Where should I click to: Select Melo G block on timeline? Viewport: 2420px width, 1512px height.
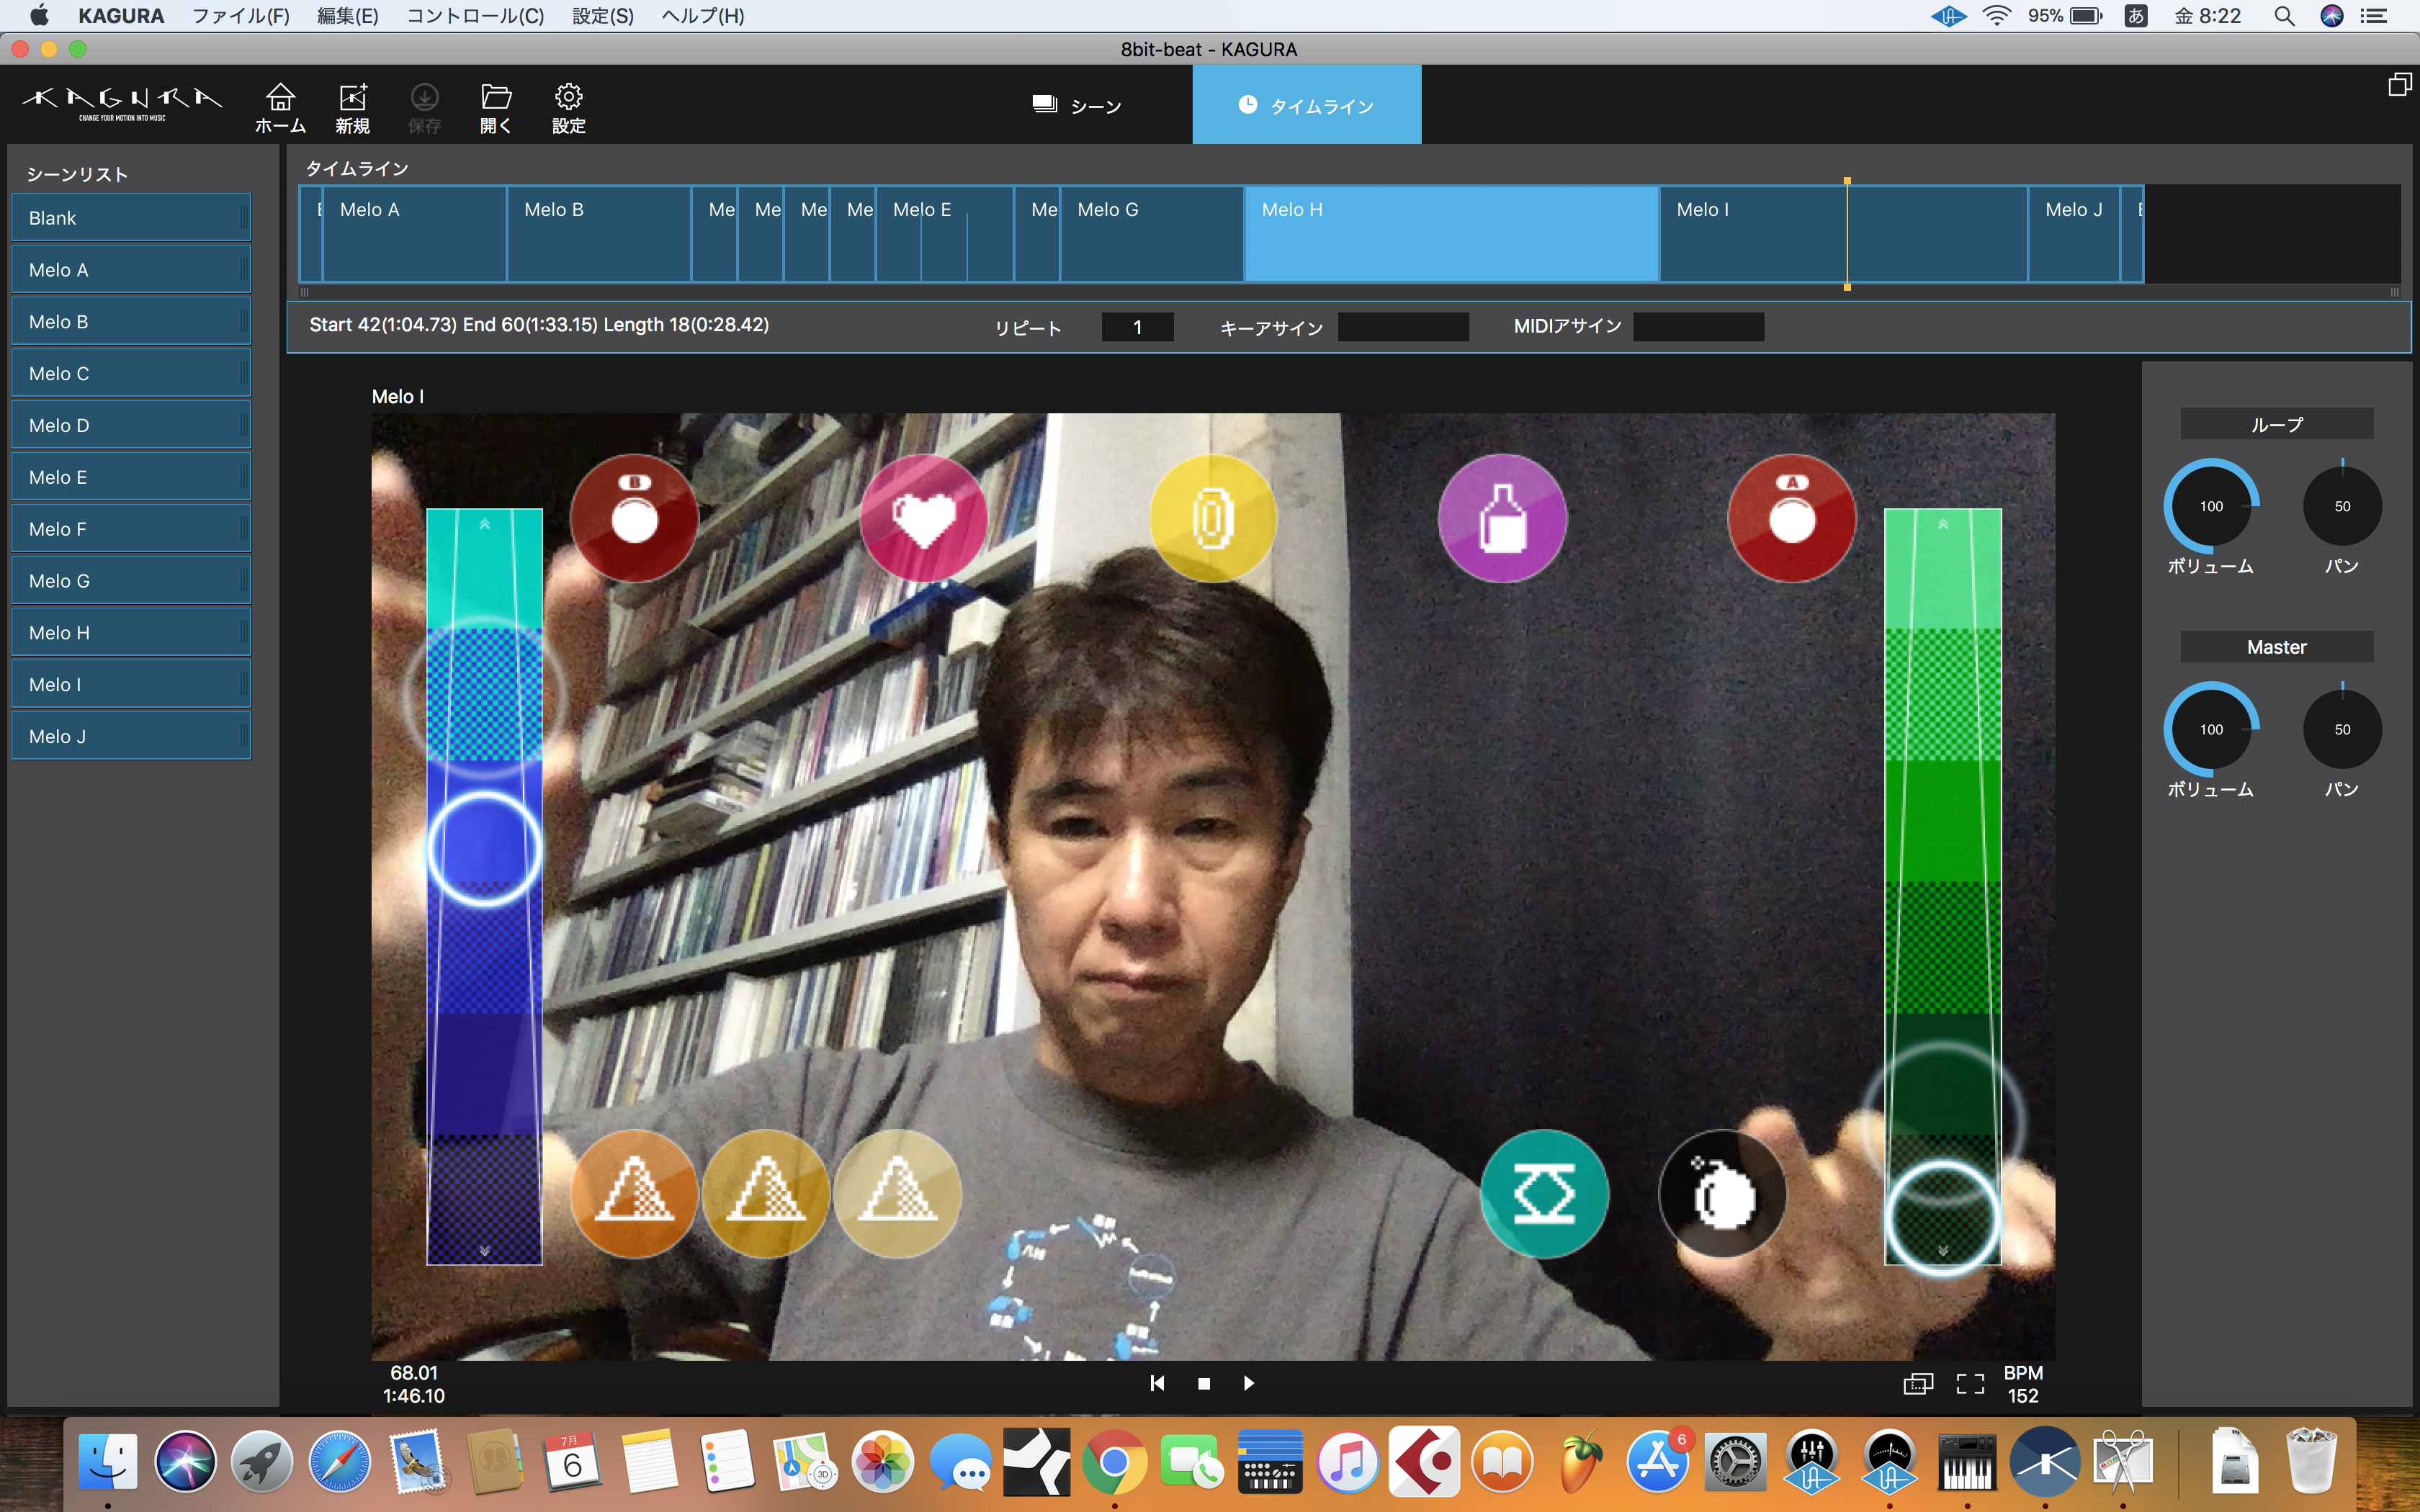[x=1150, y=233]
